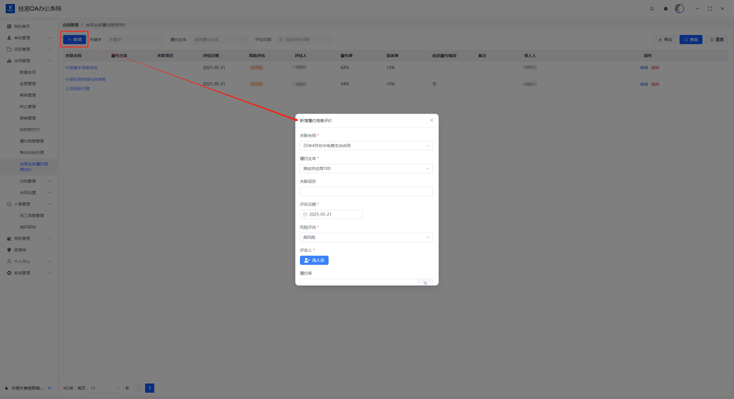Click the 导出 export button
Screen dimensions: 734x399
point(665,40)
